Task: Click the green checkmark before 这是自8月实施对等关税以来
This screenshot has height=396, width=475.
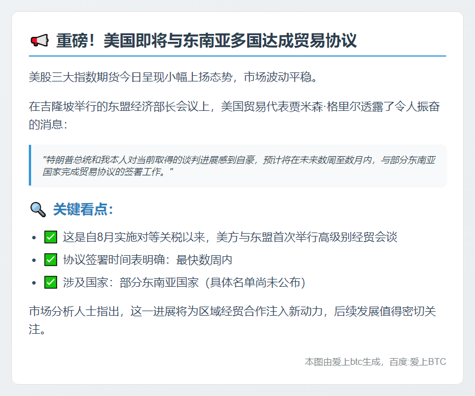Action: click(x=51, y=237)
